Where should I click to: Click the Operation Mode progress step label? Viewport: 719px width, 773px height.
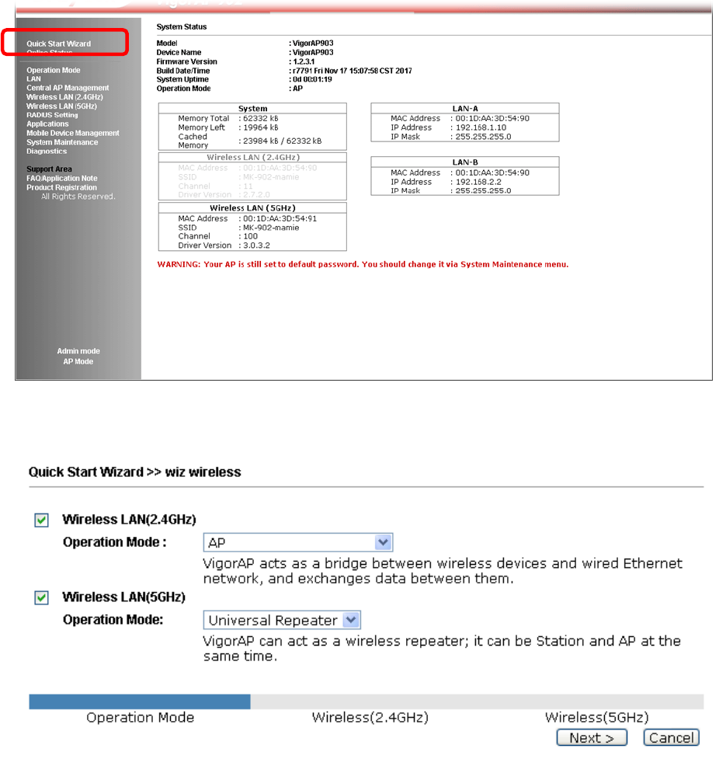coord(140,717)
